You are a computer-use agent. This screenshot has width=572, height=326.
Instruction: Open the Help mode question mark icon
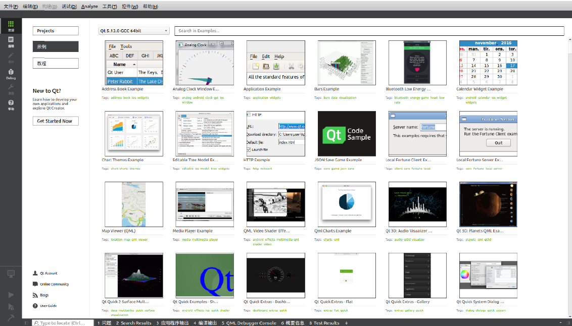click(11, 103)
